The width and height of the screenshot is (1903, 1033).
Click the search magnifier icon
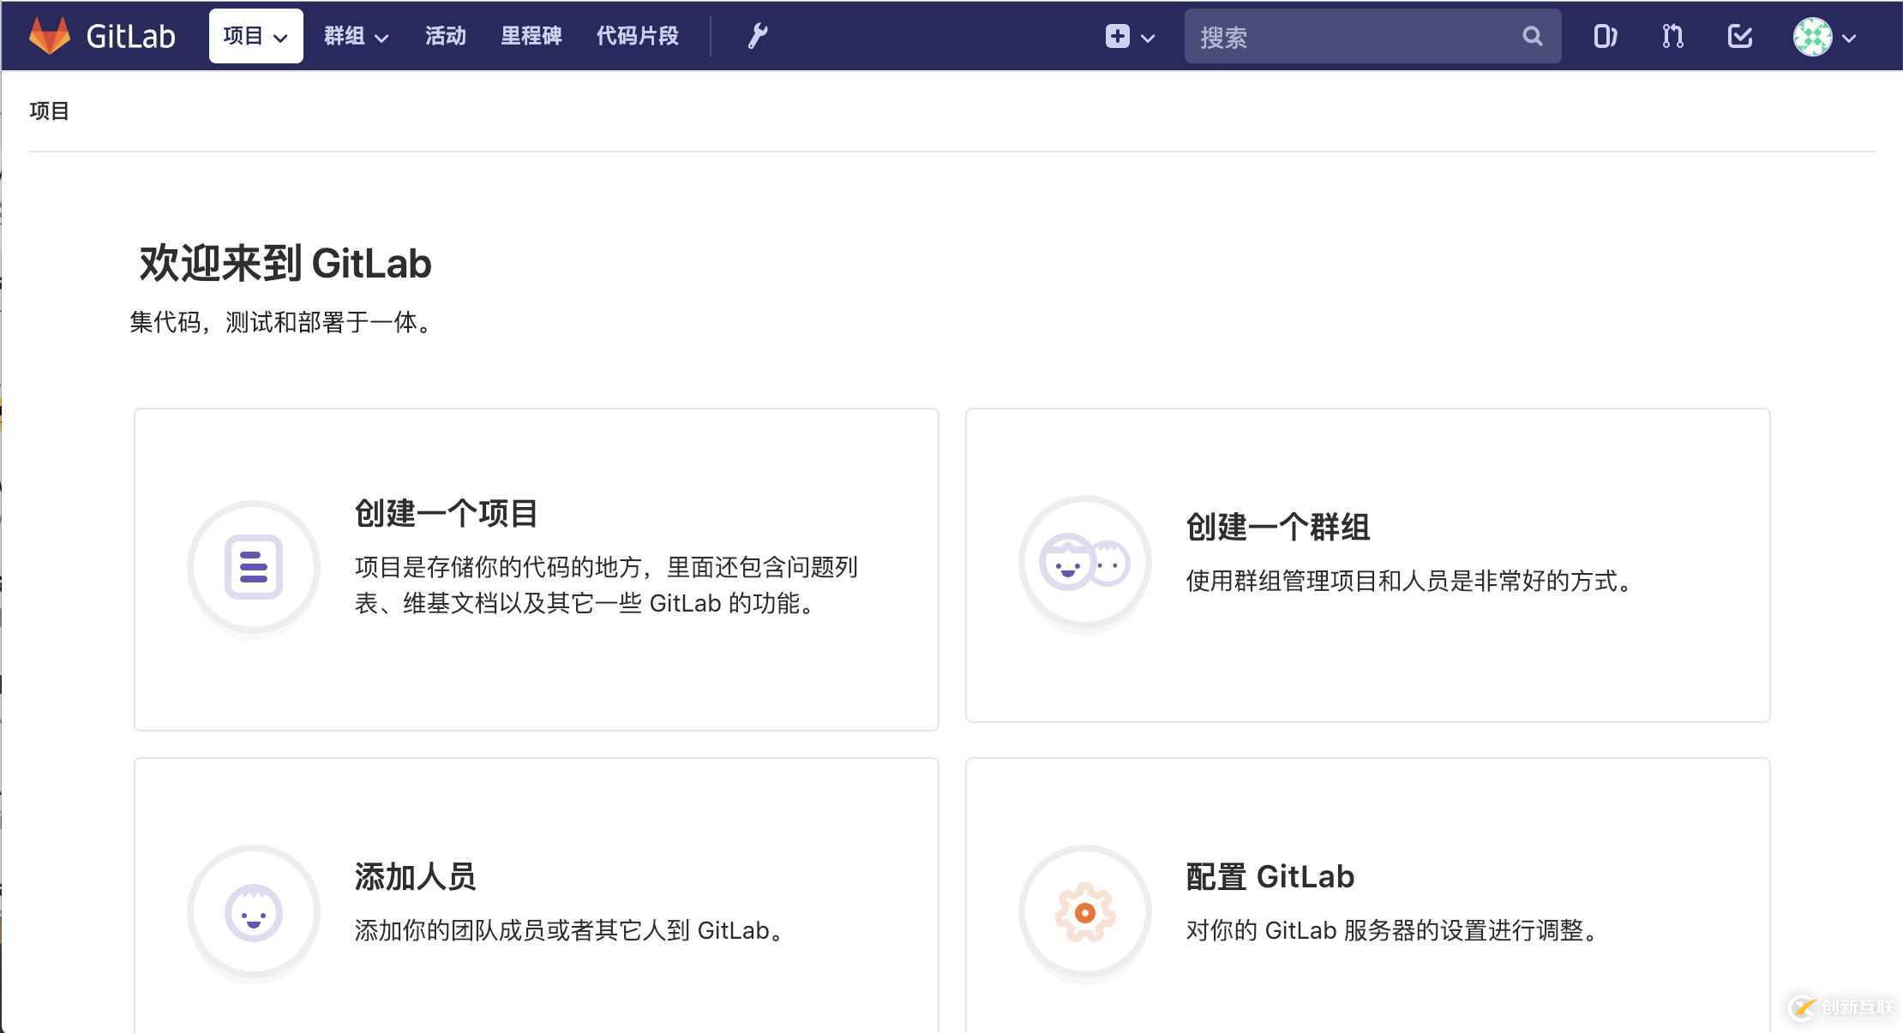pos(1533,36)
